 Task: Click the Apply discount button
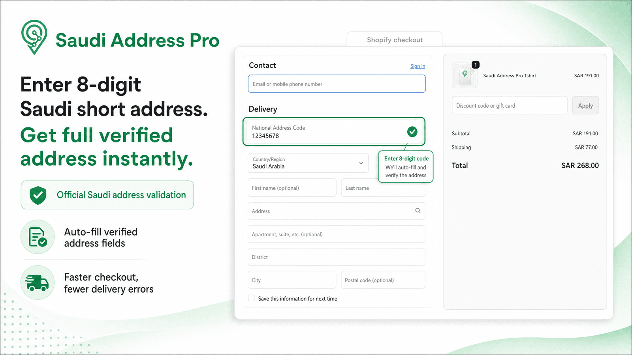585,105
